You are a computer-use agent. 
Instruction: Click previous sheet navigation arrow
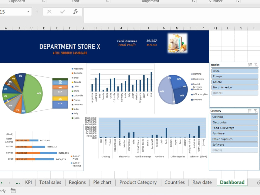pos(2,183)
